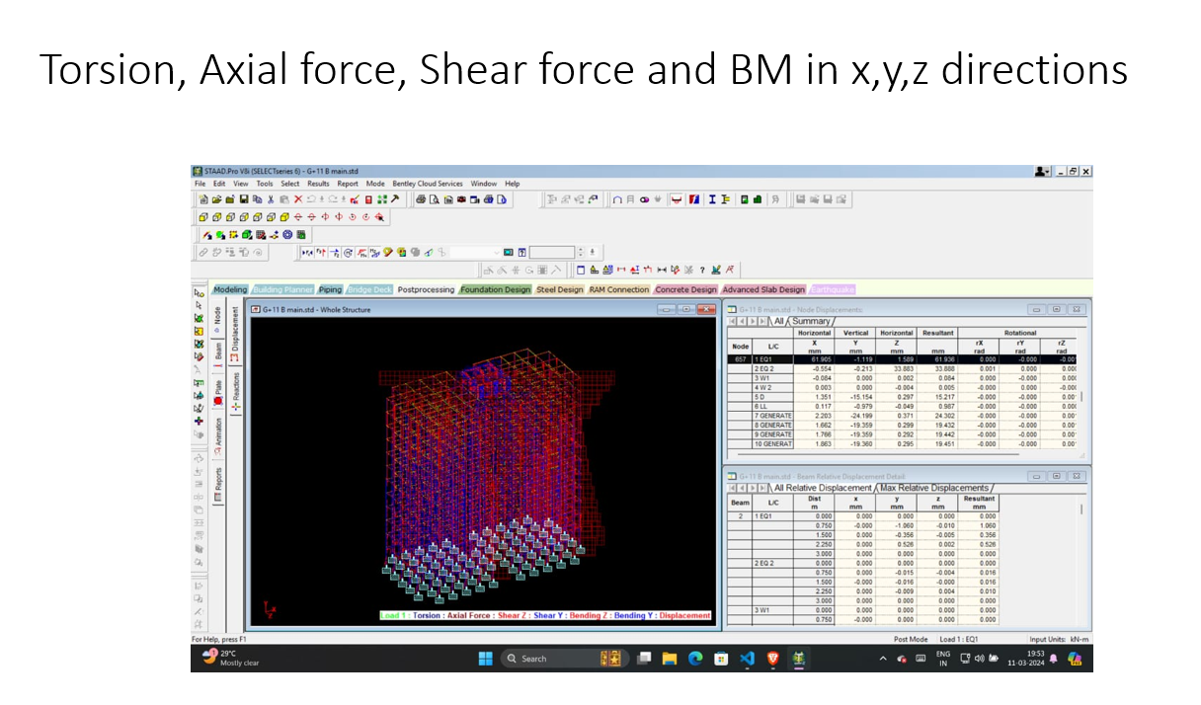Click the Print icon in toolbar
Image resolution: width=1201 pixels, height=705 pixels.
(421, 199)
